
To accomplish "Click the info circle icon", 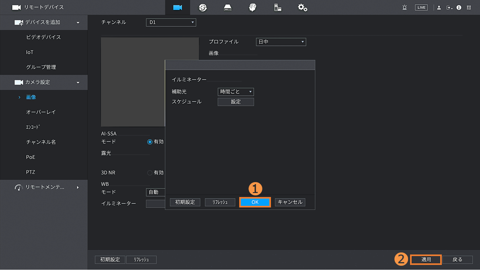I will [459, 8].
